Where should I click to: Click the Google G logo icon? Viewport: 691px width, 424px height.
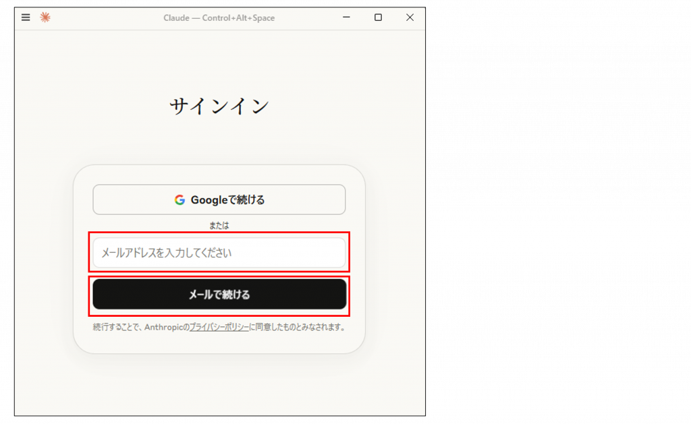179,200
